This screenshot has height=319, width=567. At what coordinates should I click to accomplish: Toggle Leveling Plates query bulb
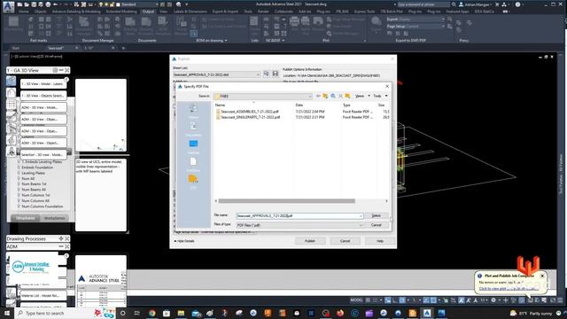point(19,174)
